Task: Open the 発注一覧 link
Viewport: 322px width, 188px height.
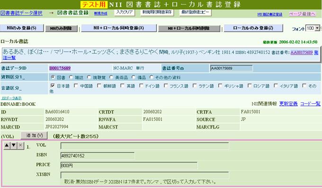Action: 9,58
